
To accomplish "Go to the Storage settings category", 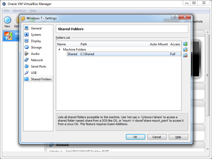I will click(x=36, y=47).
